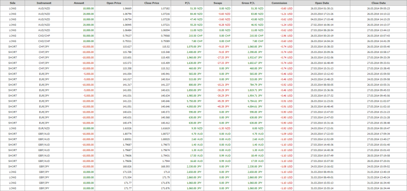
Task: Click the 18.49 AUD Gross P/L cell
Action: 249,155
